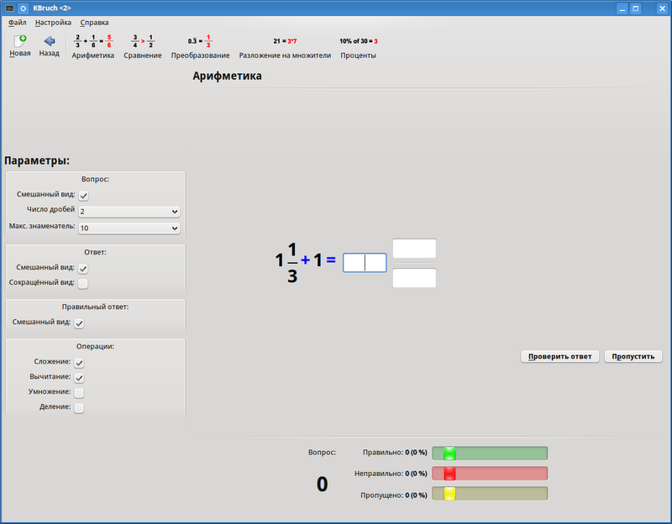Enable Сокращённый вид checkbox

pyautogui.click(x=83, y=284)
